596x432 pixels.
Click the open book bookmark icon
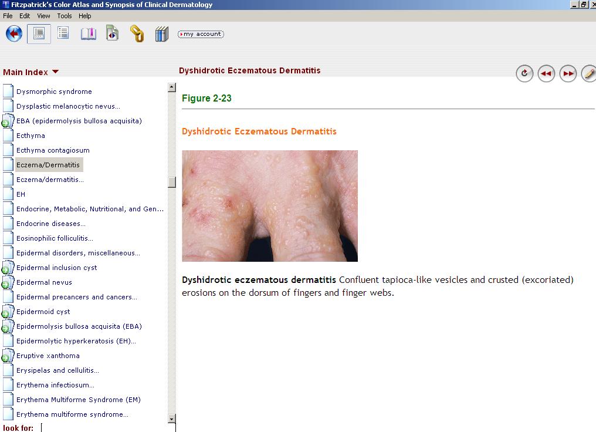pyautogui.click(x=88, y=34)
